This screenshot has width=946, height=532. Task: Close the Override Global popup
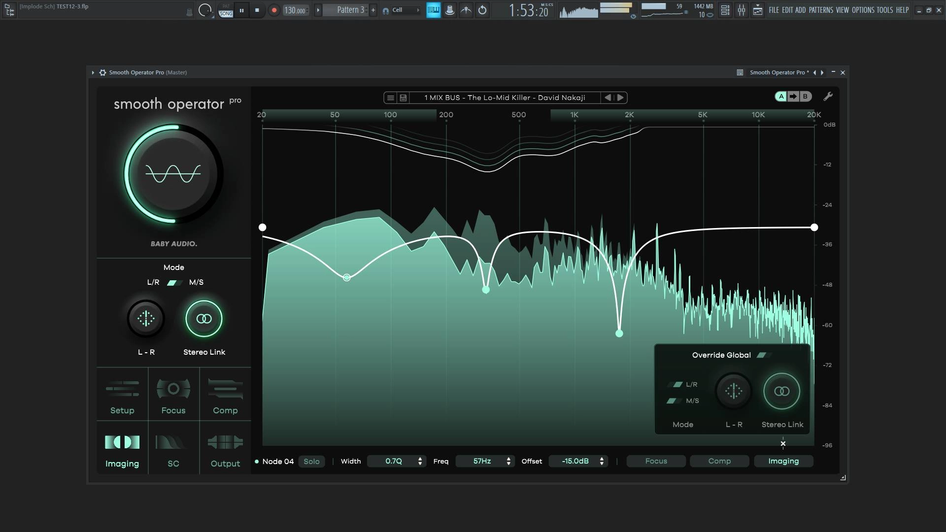[x=783, y=444]
